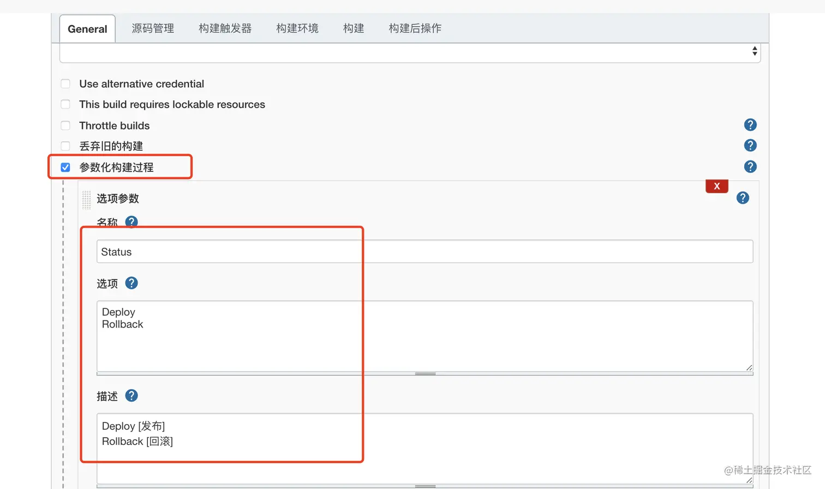
Task: Jump to 构建后操作 tab
Action: [x=415, y=28]
